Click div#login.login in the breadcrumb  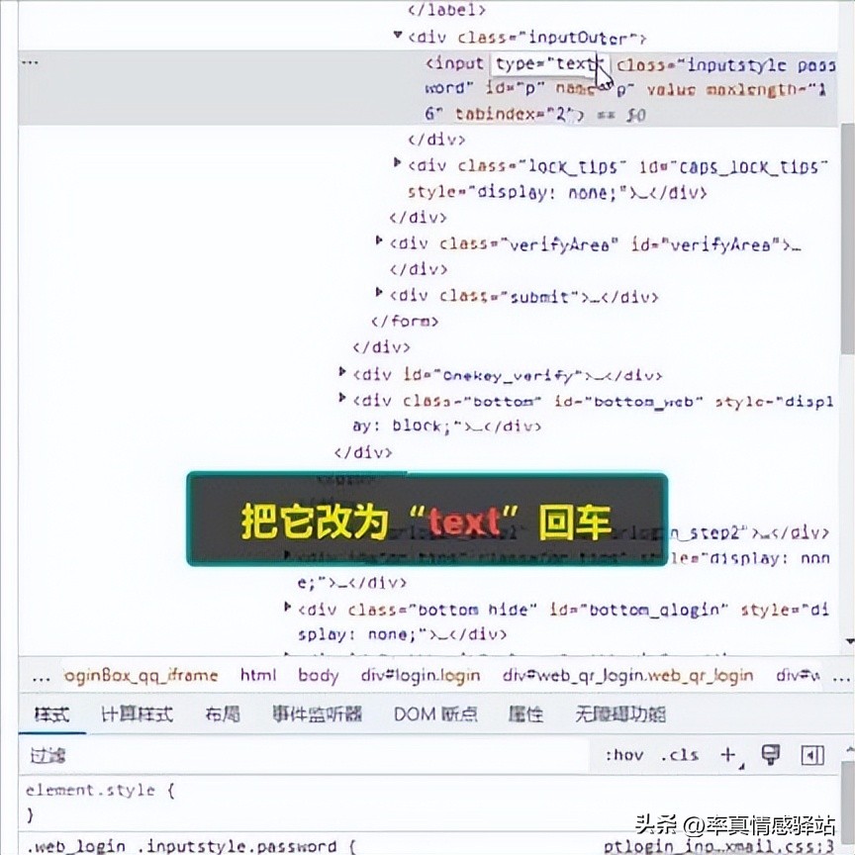[424, 675]
